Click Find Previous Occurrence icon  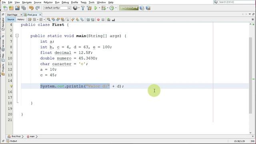click(53, 20)
